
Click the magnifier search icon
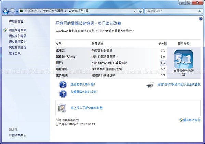tap(200, 11)
